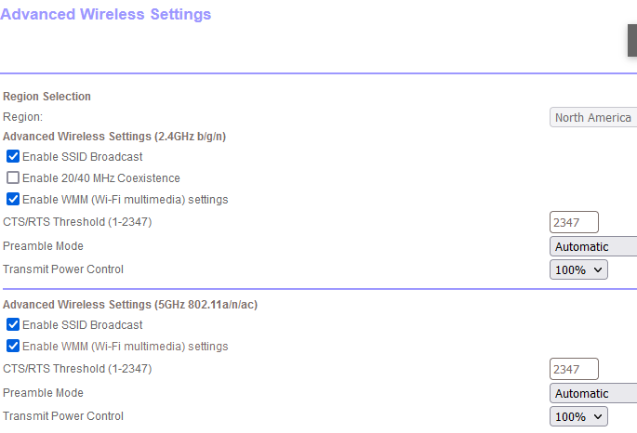Expand 5GHz Transmit Power Control dropdown
Image resolution: width=637 pixels, height=433 pixels.
click(578, 416)
